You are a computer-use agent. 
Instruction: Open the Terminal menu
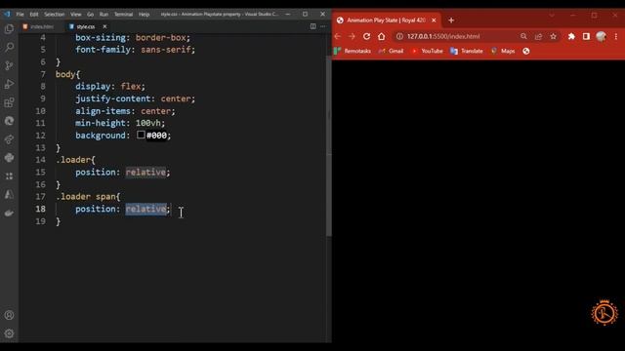pos(124,14)
